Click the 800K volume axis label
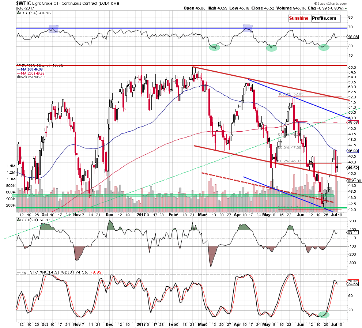The image size is (362, 328). (10, 186)
